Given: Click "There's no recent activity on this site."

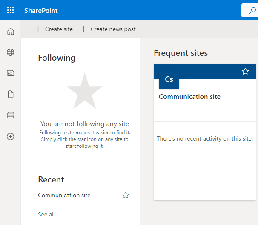Looking at the screenshot, I should (x=205, y=138).
